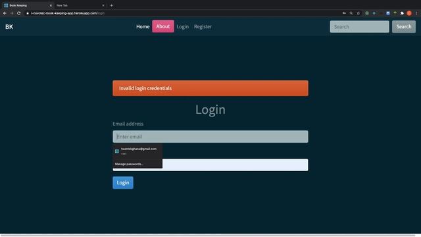This screenshot has height=237, width=421.
Task: Open the saved password key icon
Action: coord(344,13)
